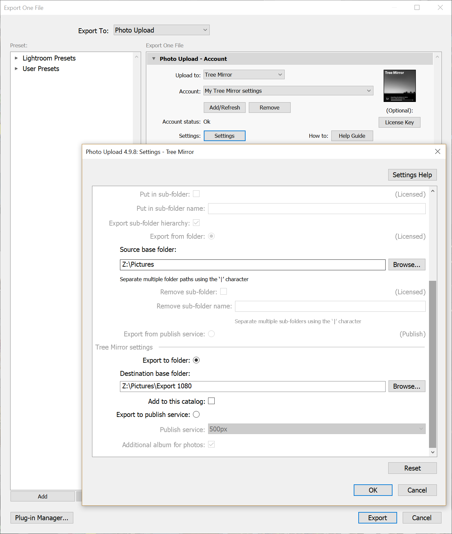
Task: Expand the User Presets tree item
Action: click(16, 69)
